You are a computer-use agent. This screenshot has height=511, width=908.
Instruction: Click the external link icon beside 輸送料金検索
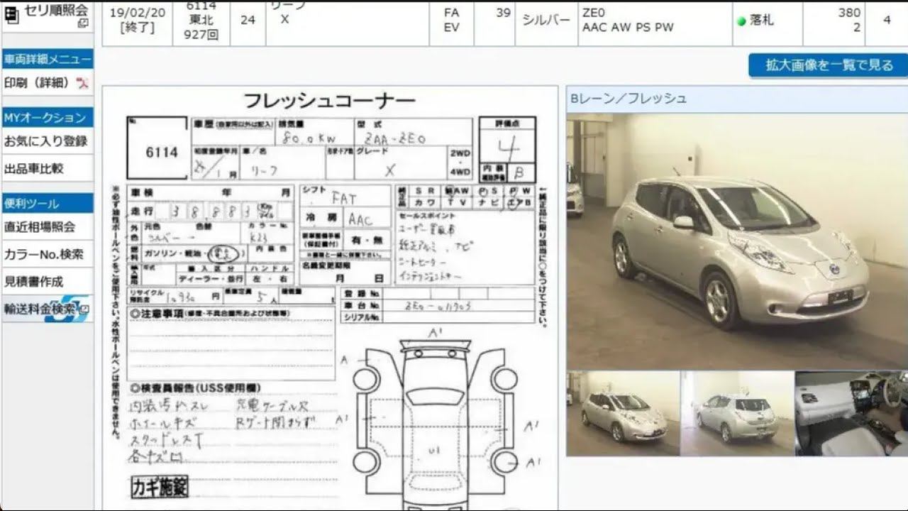(x=84, y=309)
